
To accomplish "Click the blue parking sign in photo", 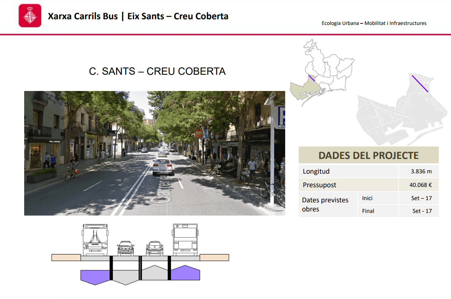I will (281, 117).
